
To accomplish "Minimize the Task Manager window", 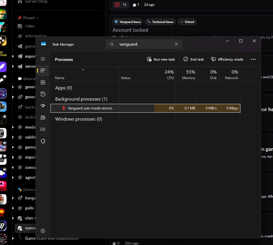I will (x=227, y=41).
